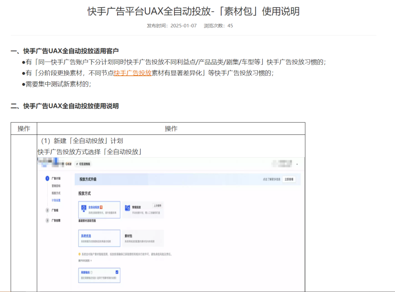Click the step 3 circle icon for 广告创意
The image size is (395, 292).
tap(47, 220)
